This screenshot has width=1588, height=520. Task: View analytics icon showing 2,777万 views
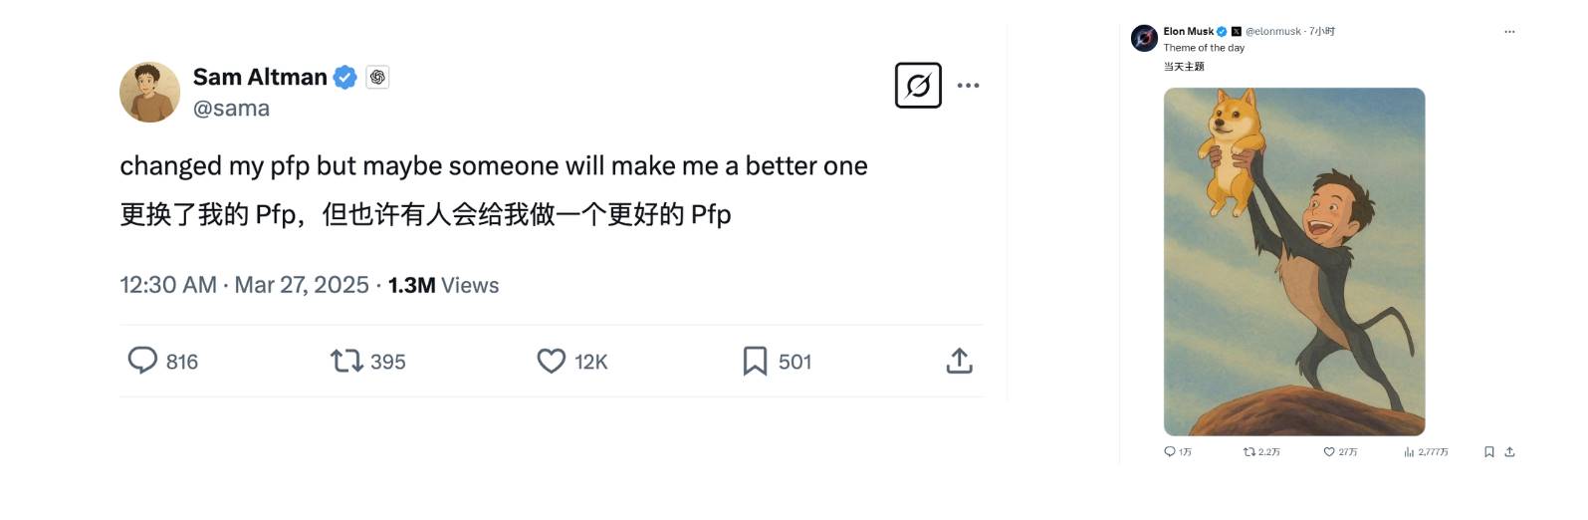(1409, 452)
